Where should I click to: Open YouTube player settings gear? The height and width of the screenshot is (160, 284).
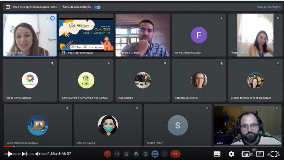[231, 154]
